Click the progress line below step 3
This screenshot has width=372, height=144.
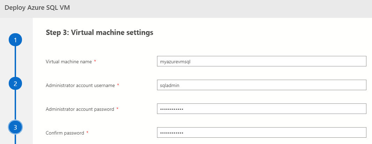(15, 140)
